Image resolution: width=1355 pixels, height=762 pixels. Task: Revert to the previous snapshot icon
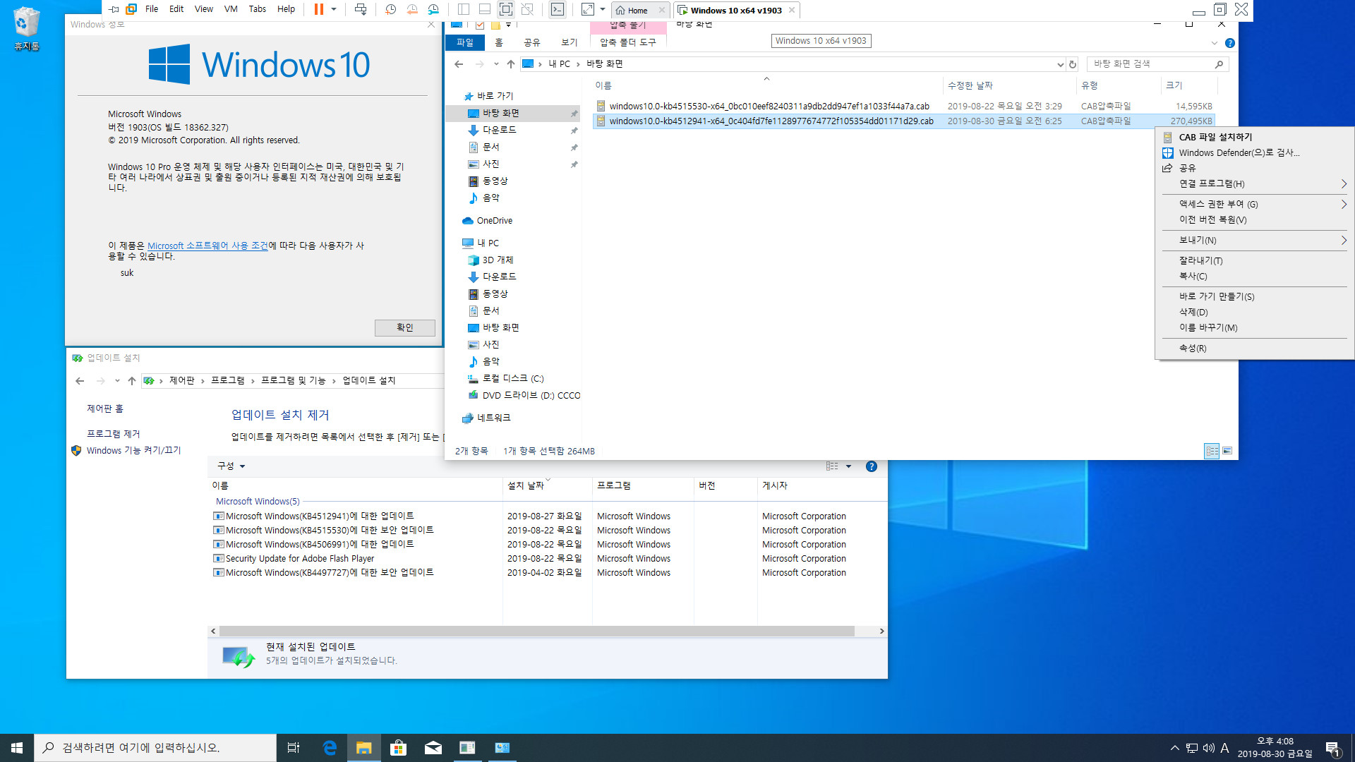[x=412, y=9]
